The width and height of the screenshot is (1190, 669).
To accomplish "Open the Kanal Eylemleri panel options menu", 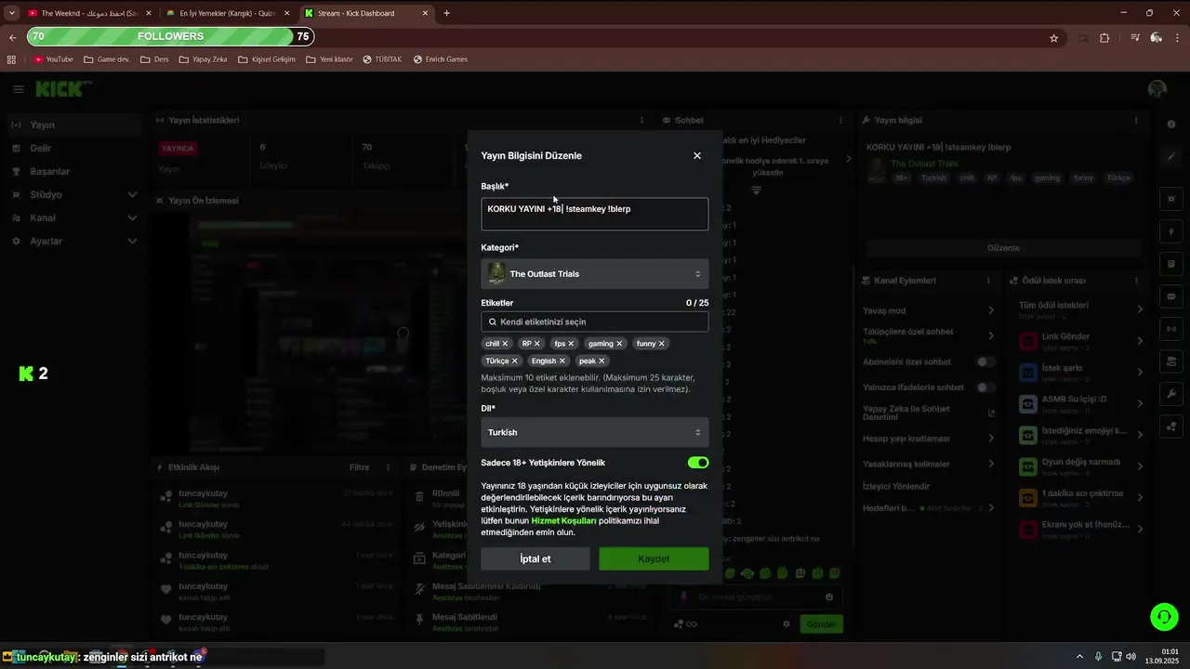I will click(x=988, y=281).
